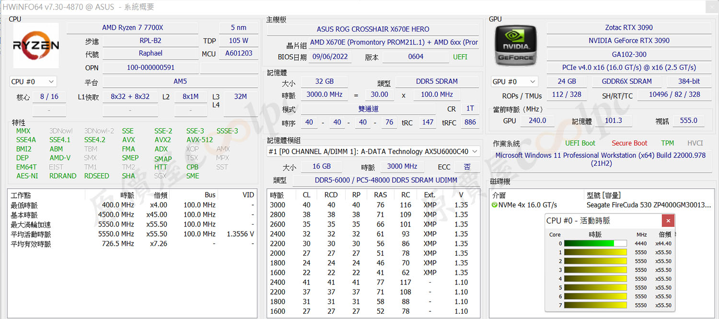Close the CPU #0 活動時脈 popup
Image resolution: width=719 pixels, height=319 pixels.
click(x=668, y=221)
